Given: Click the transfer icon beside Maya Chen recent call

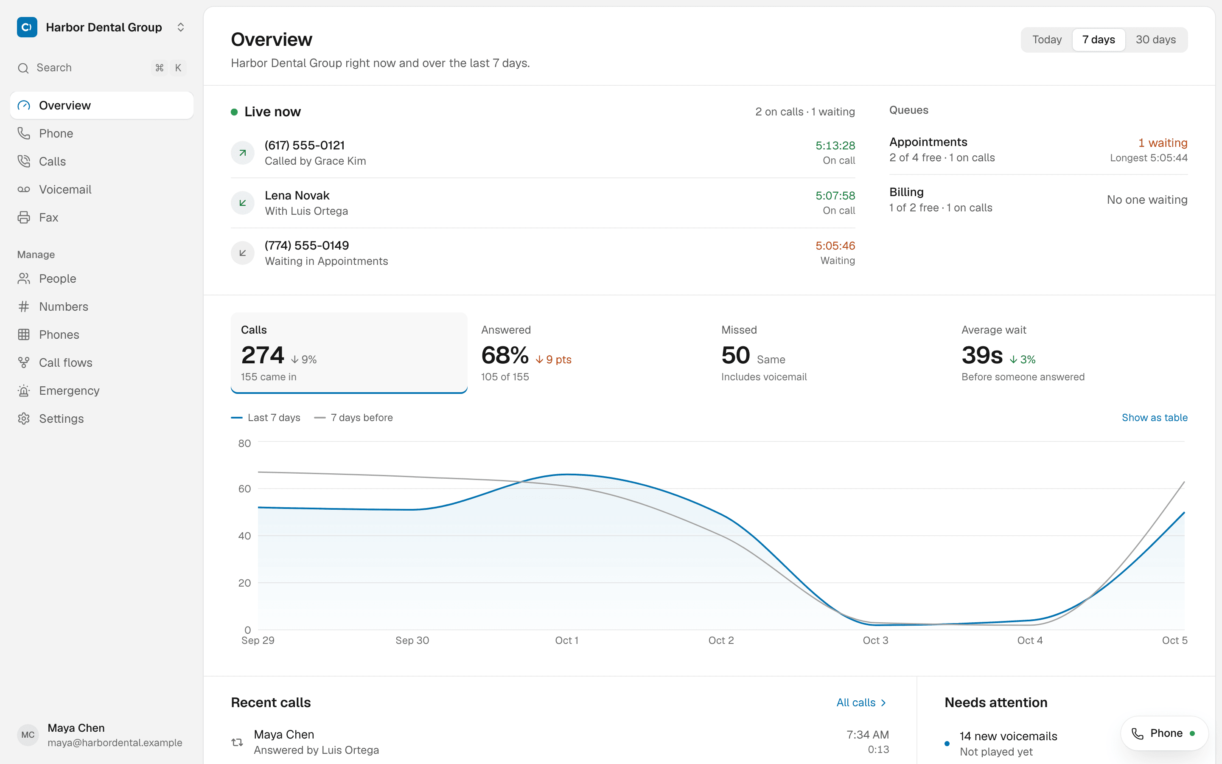Looking at the screenshot, I should coord(237,742).
